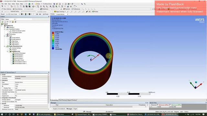Image resolution: width=207 pixels, height=116 pixels.
Task: Open the Preferences annotation dialog
Action: point(76,9)
